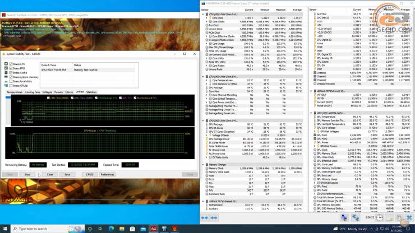This screenshot has width=415, height=233.
Task: Toggle GPU Clock (MHz) graph checkbox
Action: click(72, 98)
